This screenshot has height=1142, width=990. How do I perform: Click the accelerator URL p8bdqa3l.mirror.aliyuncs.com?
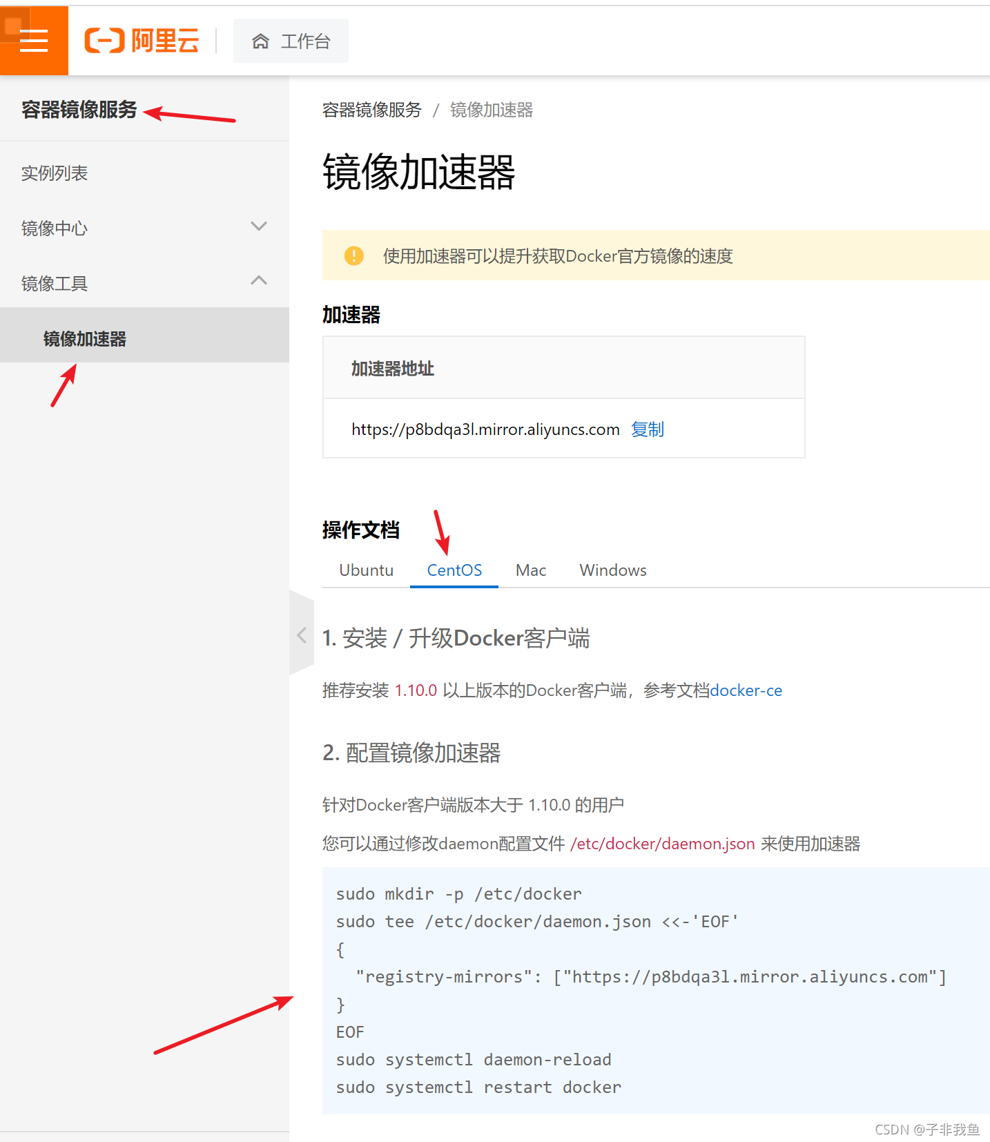[485, 429]
